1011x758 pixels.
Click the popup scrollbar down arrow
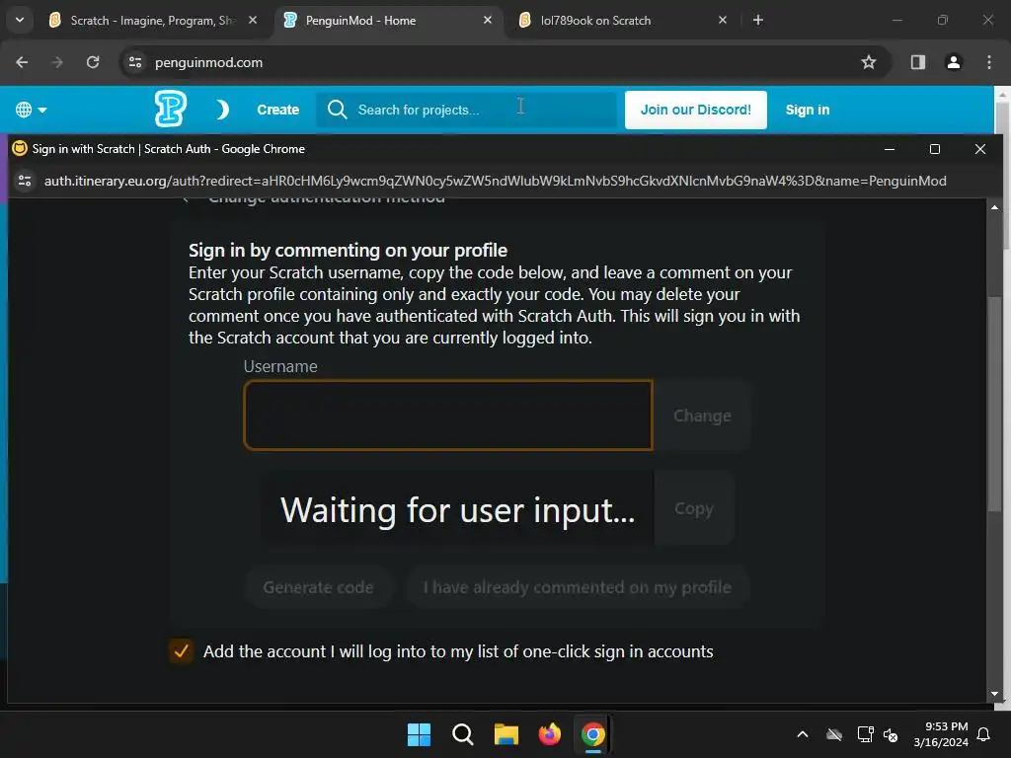(994, 694)
